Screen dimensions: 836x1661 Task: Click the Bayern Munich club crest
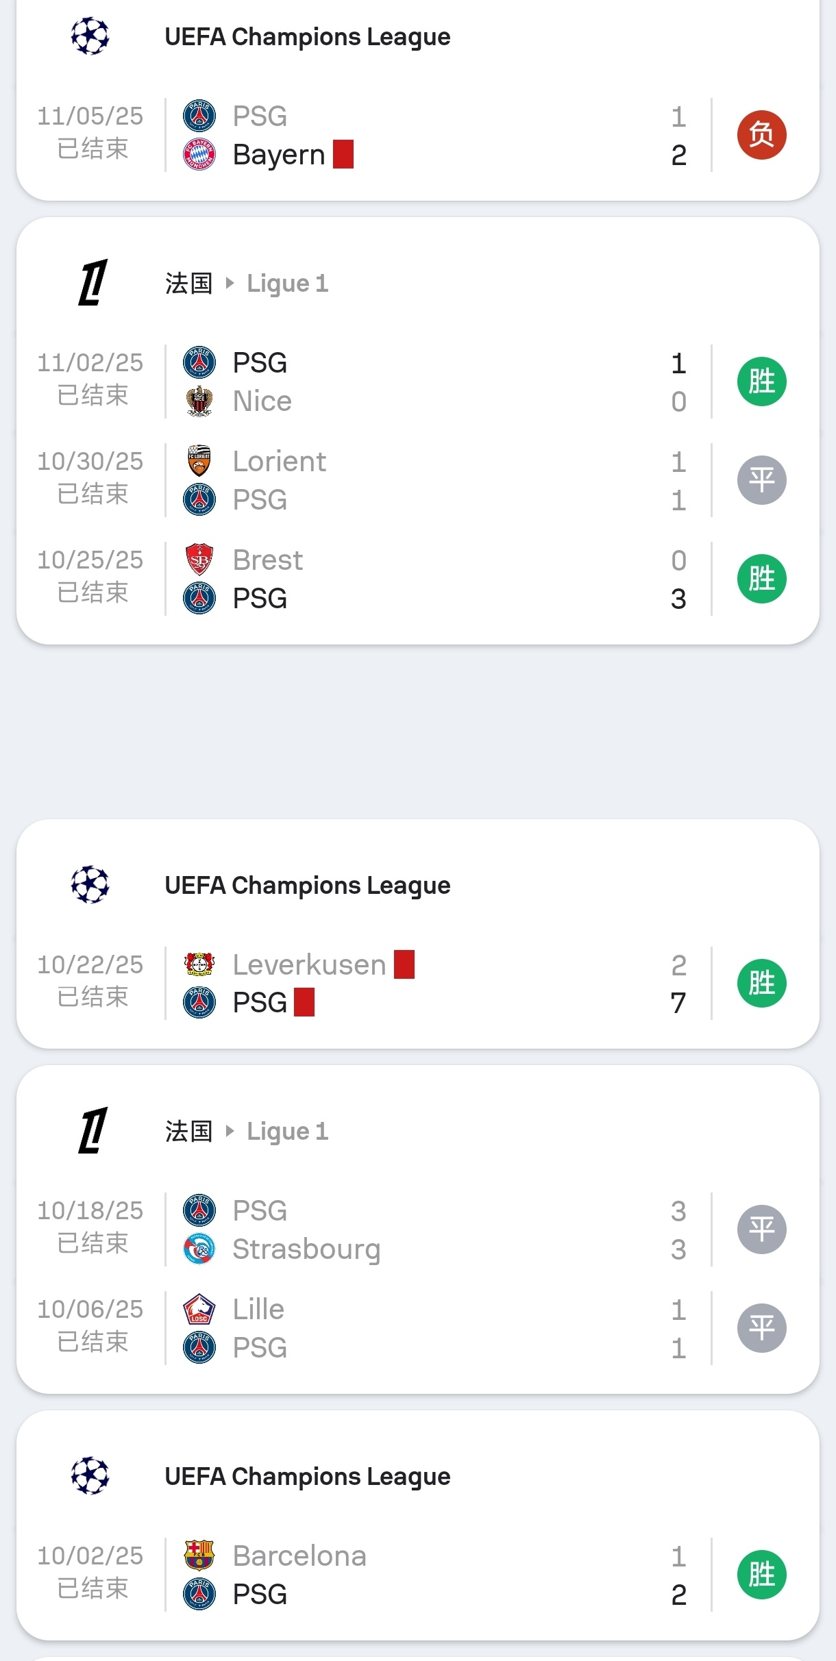(199, 155)
